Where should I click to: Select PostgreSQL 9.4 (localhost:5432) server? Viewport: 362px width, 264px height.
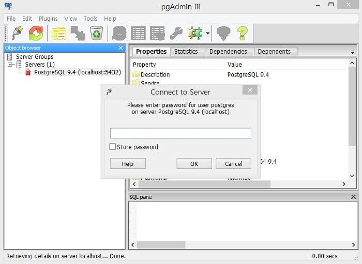[78, 72]
